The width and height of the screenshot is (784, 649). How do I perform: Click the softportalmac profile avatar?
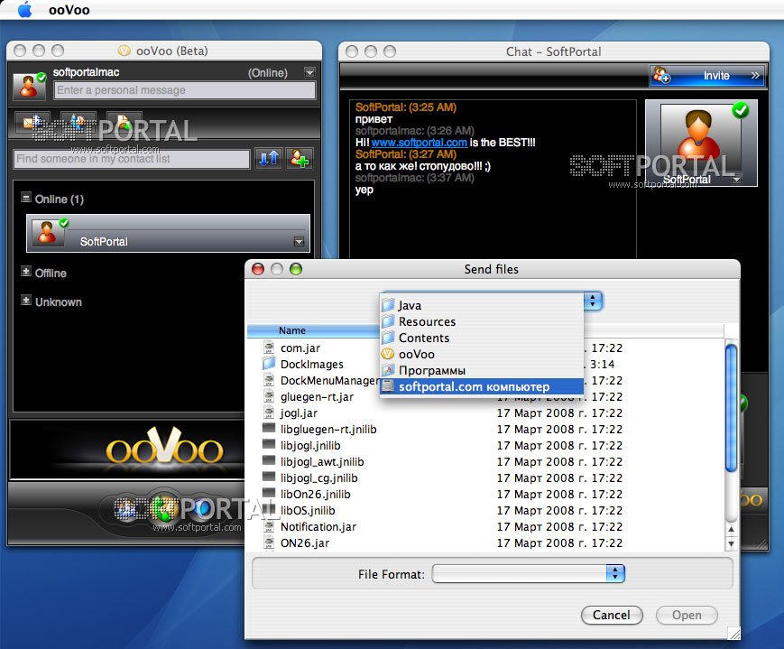click(x=29, y=85)
